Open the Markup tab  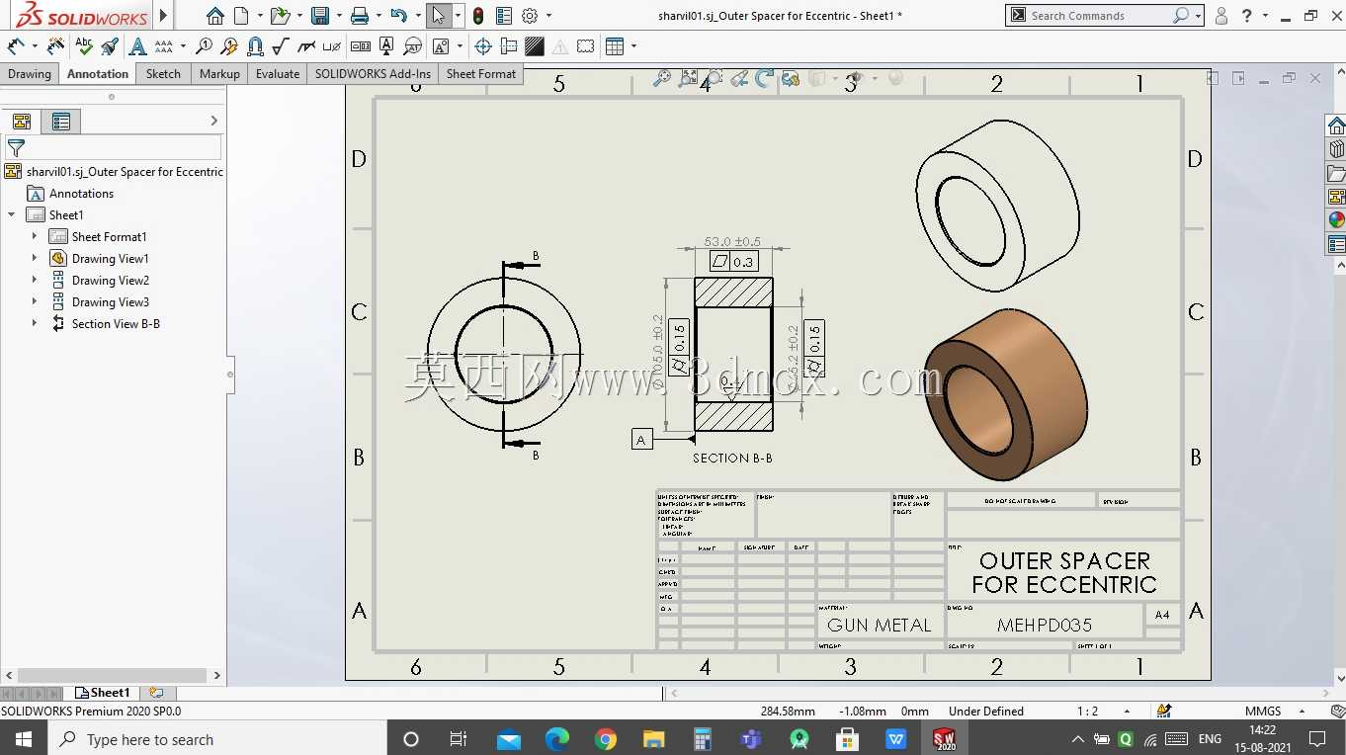(x=219, y=74)
